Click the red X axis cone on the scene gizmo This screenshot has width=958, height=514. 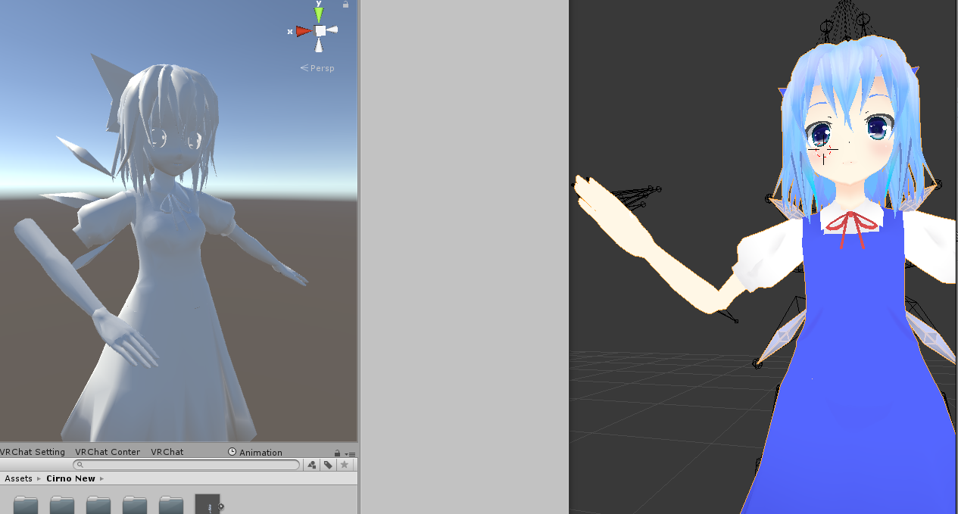pyautogui.click(x=304, y=31)
